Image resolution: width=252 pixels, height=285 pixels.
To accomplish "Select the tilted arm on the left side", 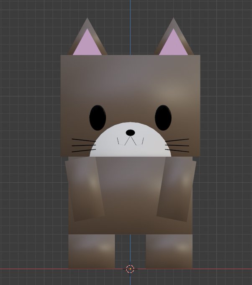I will [x=85, y=189].
